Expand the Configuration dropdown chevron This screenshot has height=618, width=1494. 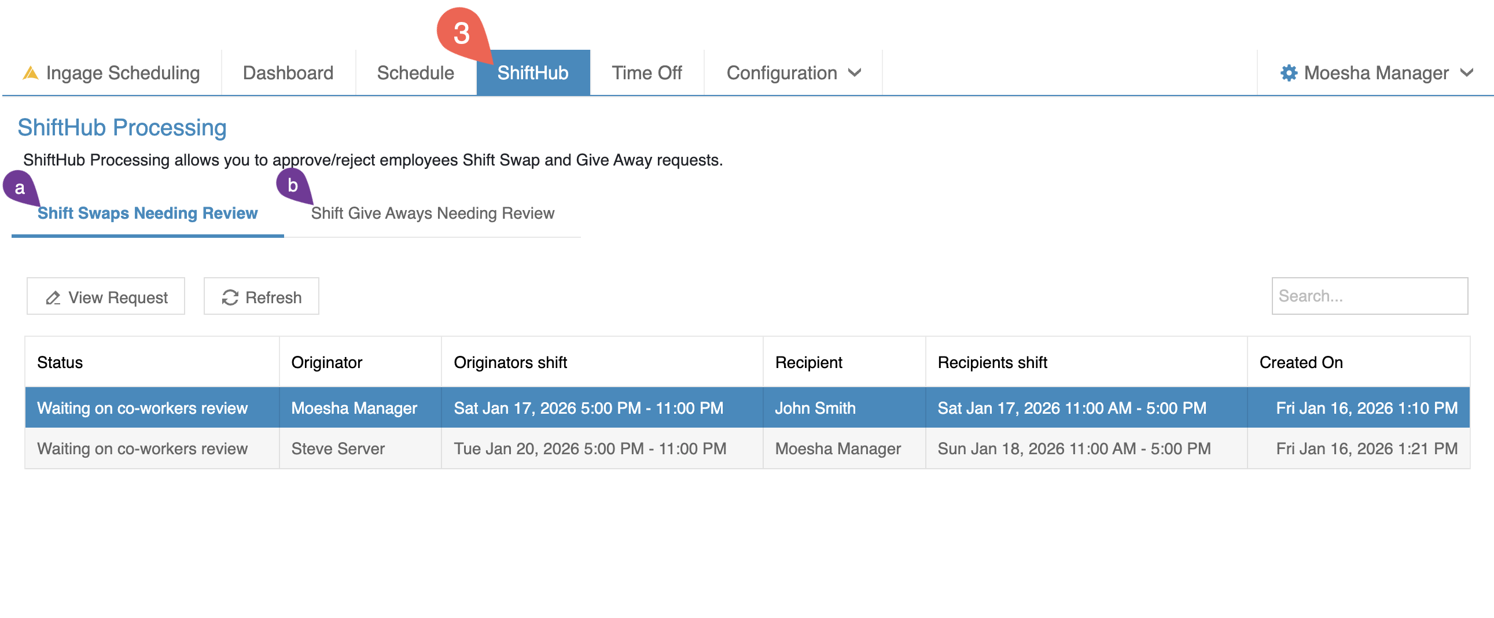[854, 73]
